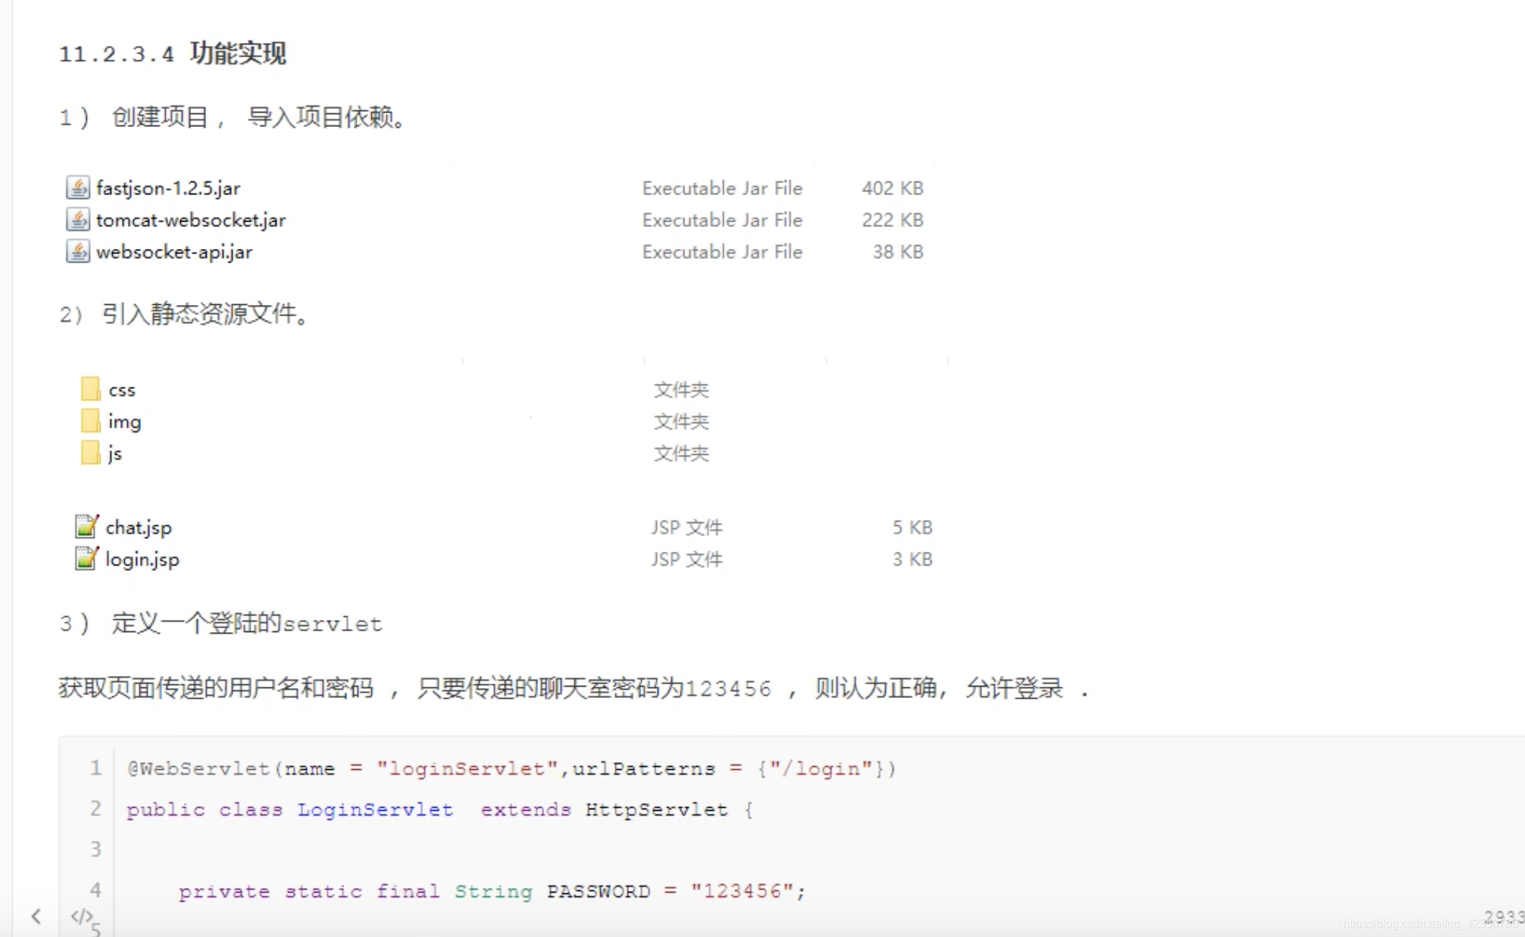Click the fastjson-1.2.5.jar file icon
The image size is (1525, 937).
(78, 188)
